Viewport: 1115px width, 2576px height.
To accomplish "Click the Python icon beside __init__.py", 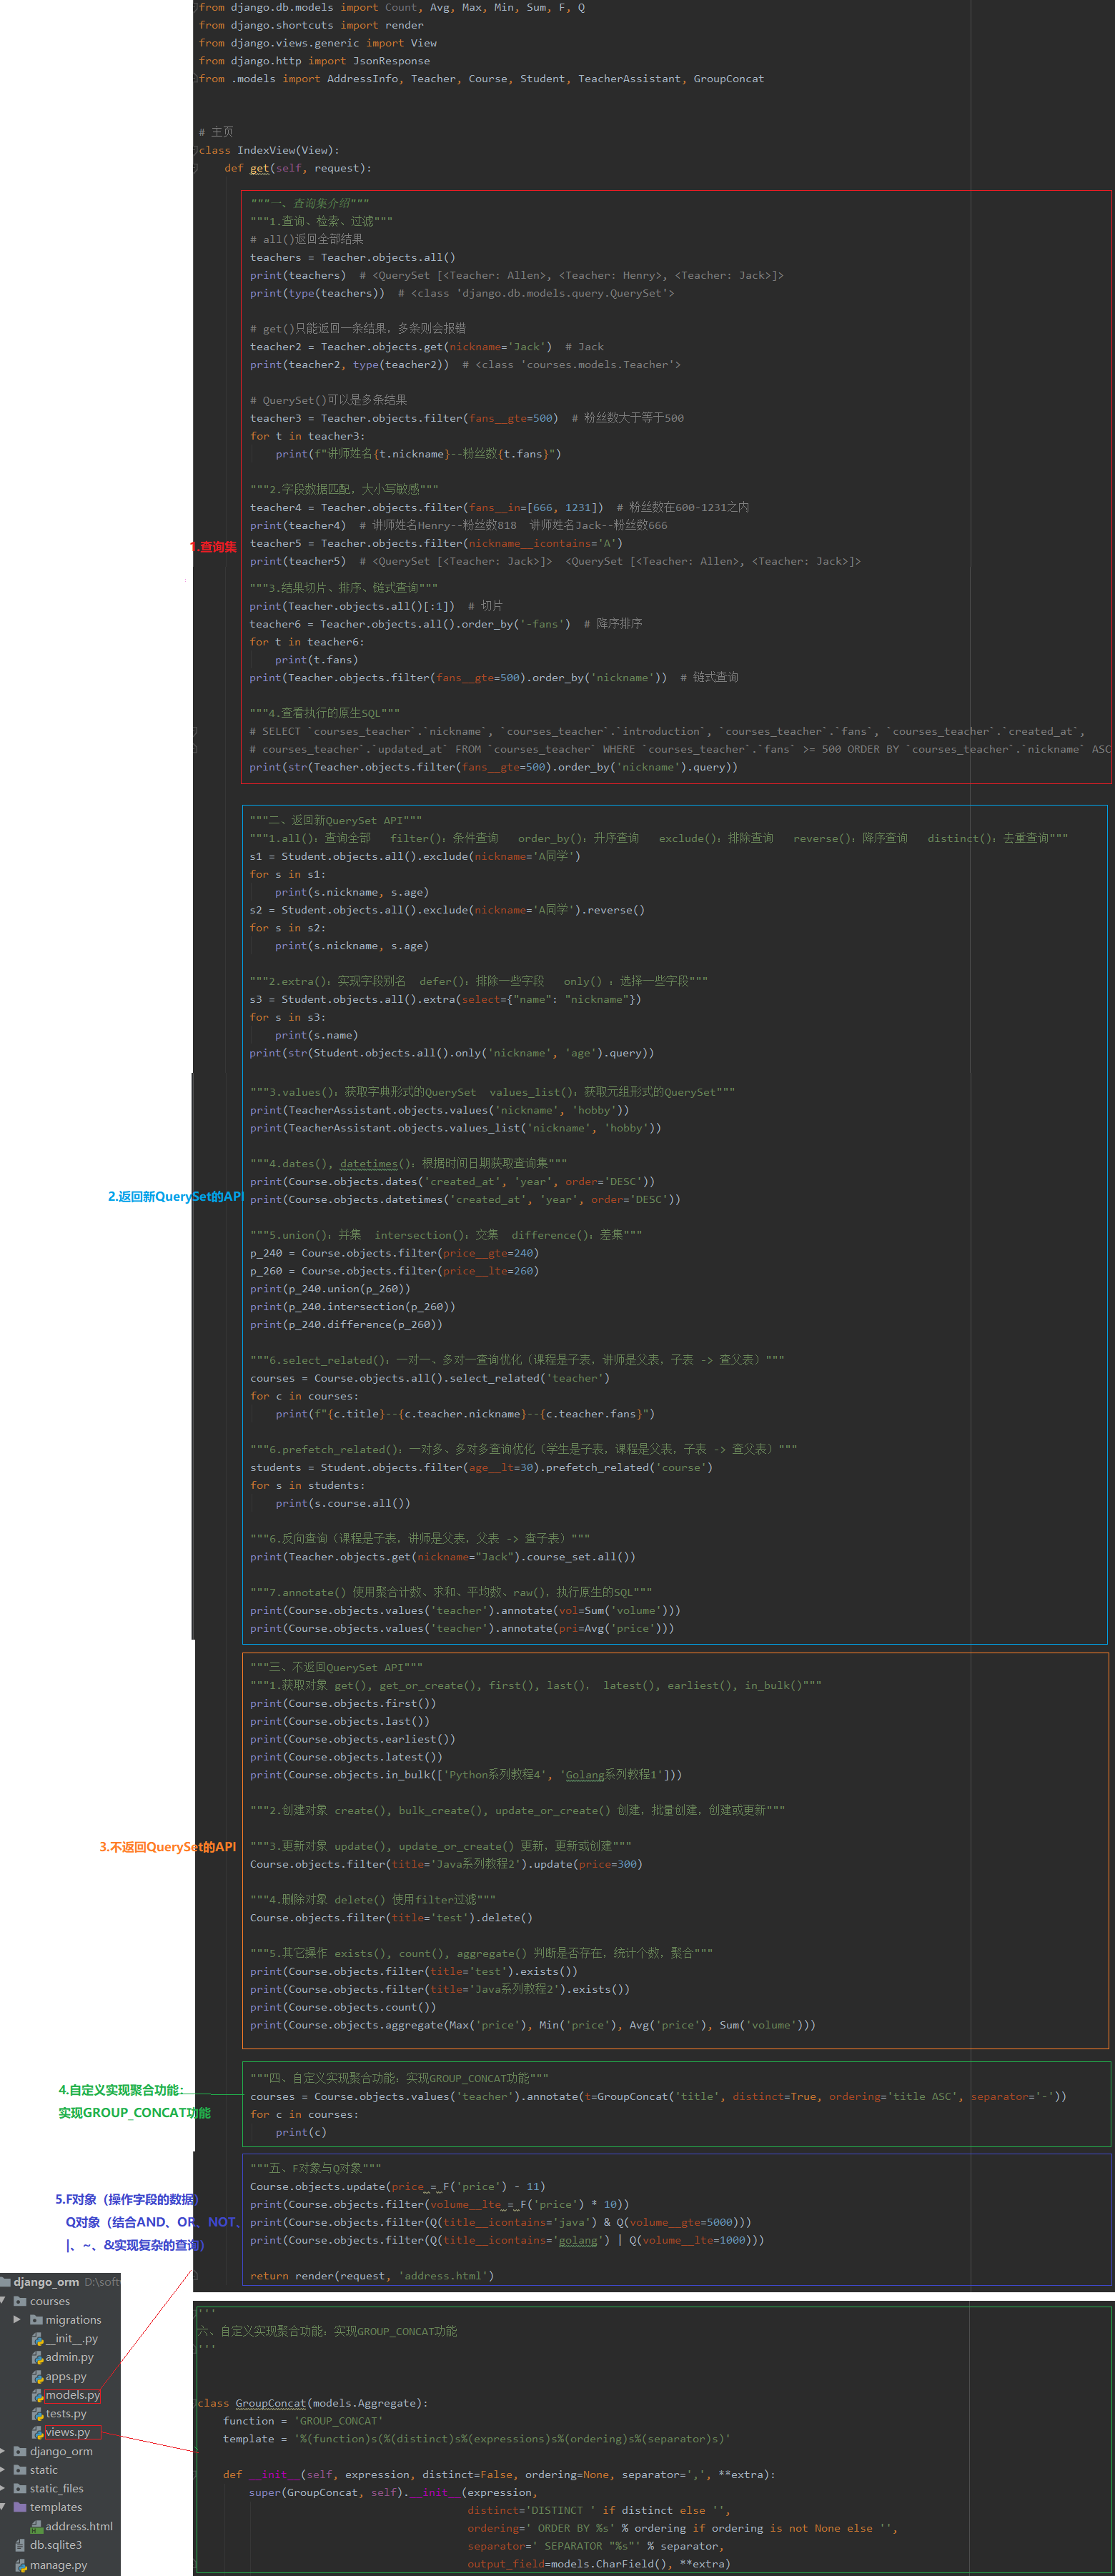I will pos(37,2339).
